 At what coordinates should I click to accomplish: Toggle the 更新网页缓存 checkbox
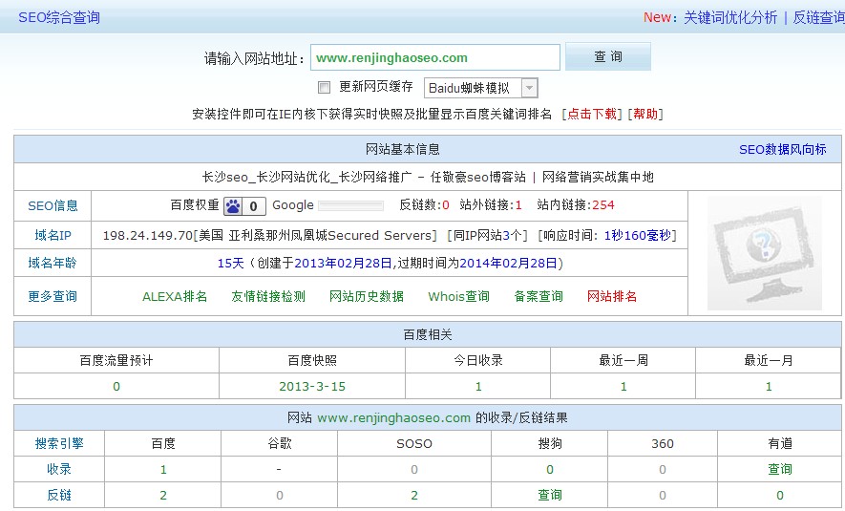(x=324, y=87)
